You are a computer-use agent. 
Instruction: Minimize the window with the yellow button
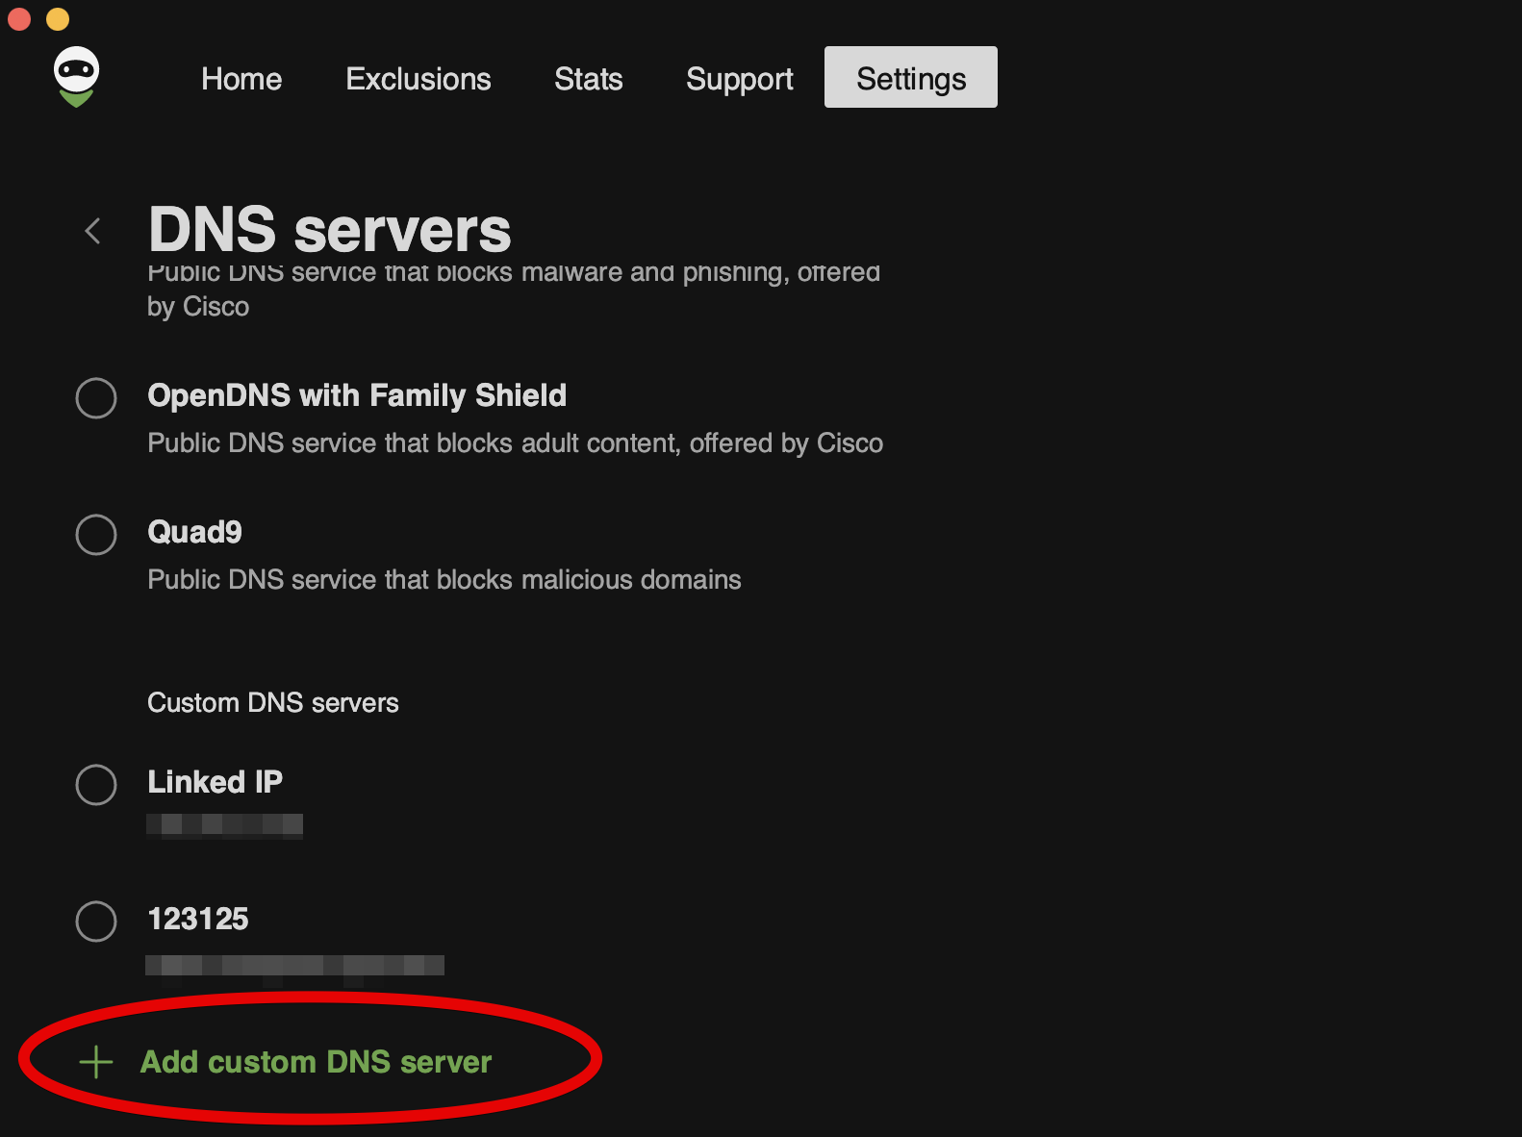click(58, 18)
